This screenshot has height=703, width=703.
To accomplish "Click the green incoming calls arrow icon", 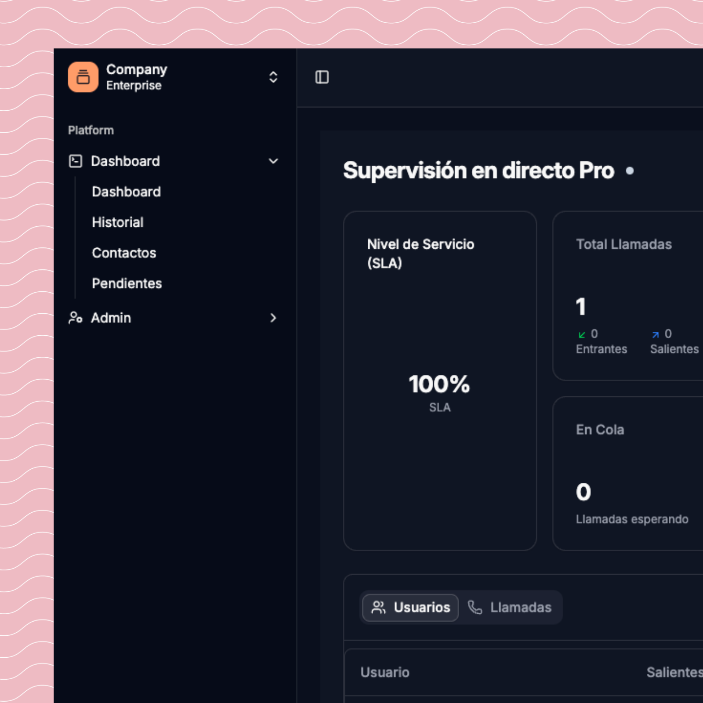I will tap(582, 335).
